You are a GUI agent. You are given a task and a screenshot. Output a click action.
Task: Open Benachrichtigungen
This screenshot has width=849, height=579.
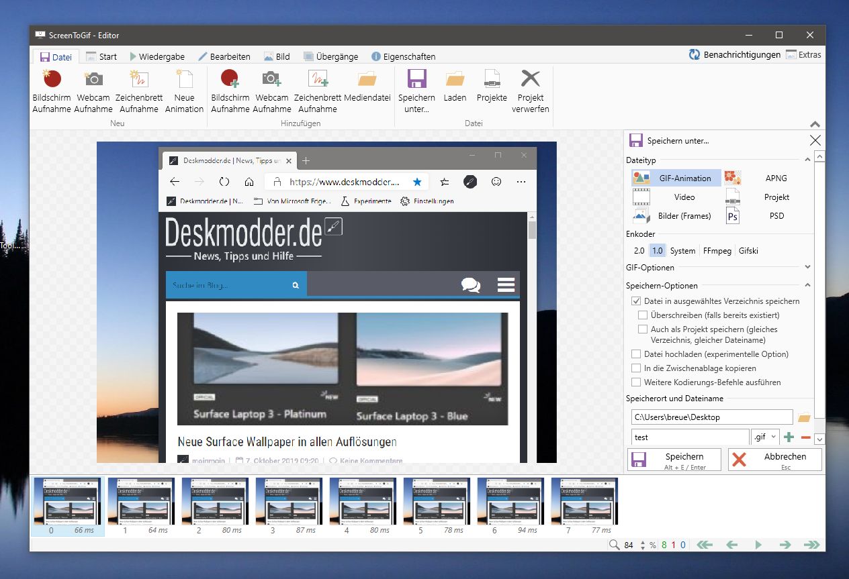pos(734,55)
